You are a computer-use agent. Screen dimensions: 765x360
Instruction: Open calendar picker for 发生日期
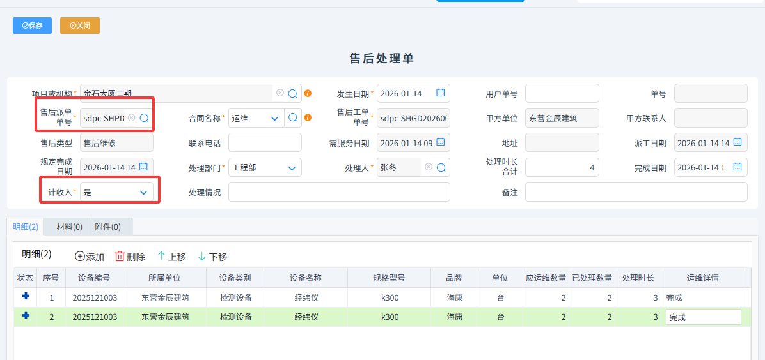click(440, 93)
